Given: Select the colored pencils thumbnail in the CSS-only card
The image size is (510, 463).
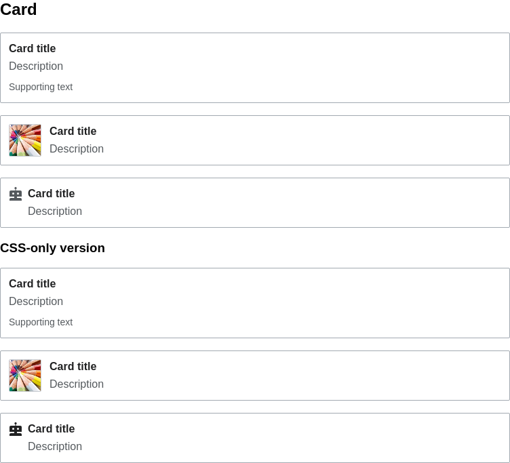Looking at the screenshot, I should tap(25, 376).
